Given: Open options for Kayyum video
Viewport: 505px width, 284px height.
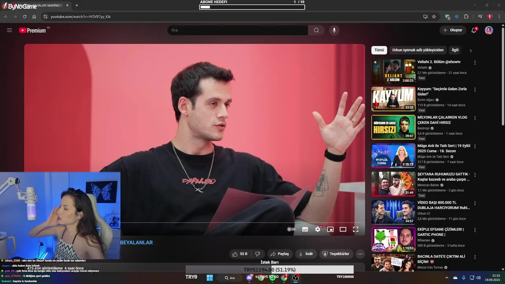Looking at the screenshot, I should tap(475, 90).
